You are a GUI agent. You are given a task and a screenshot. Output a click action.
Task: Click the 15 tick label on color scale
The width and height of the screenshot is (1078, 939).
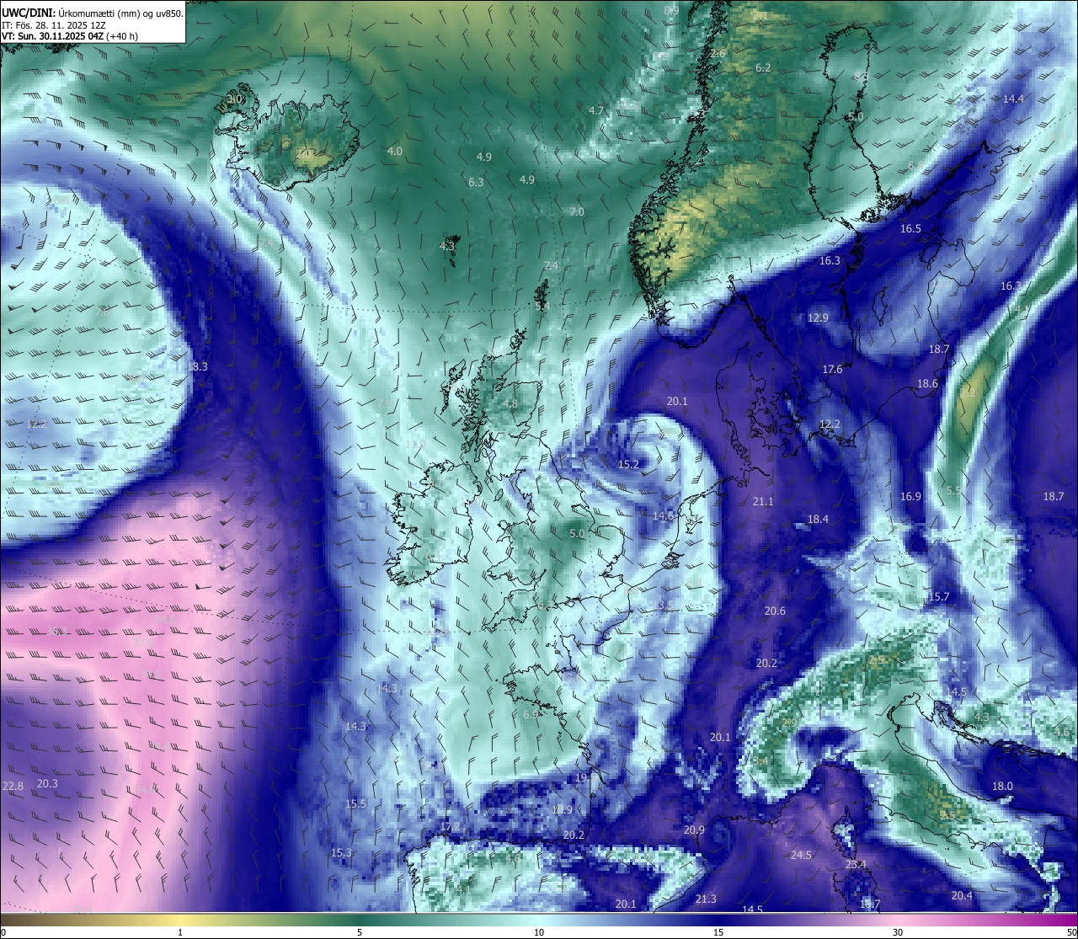point(718,932)
